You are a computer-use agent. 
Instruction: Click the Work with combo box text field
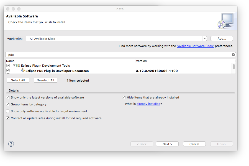pos(114,38)
